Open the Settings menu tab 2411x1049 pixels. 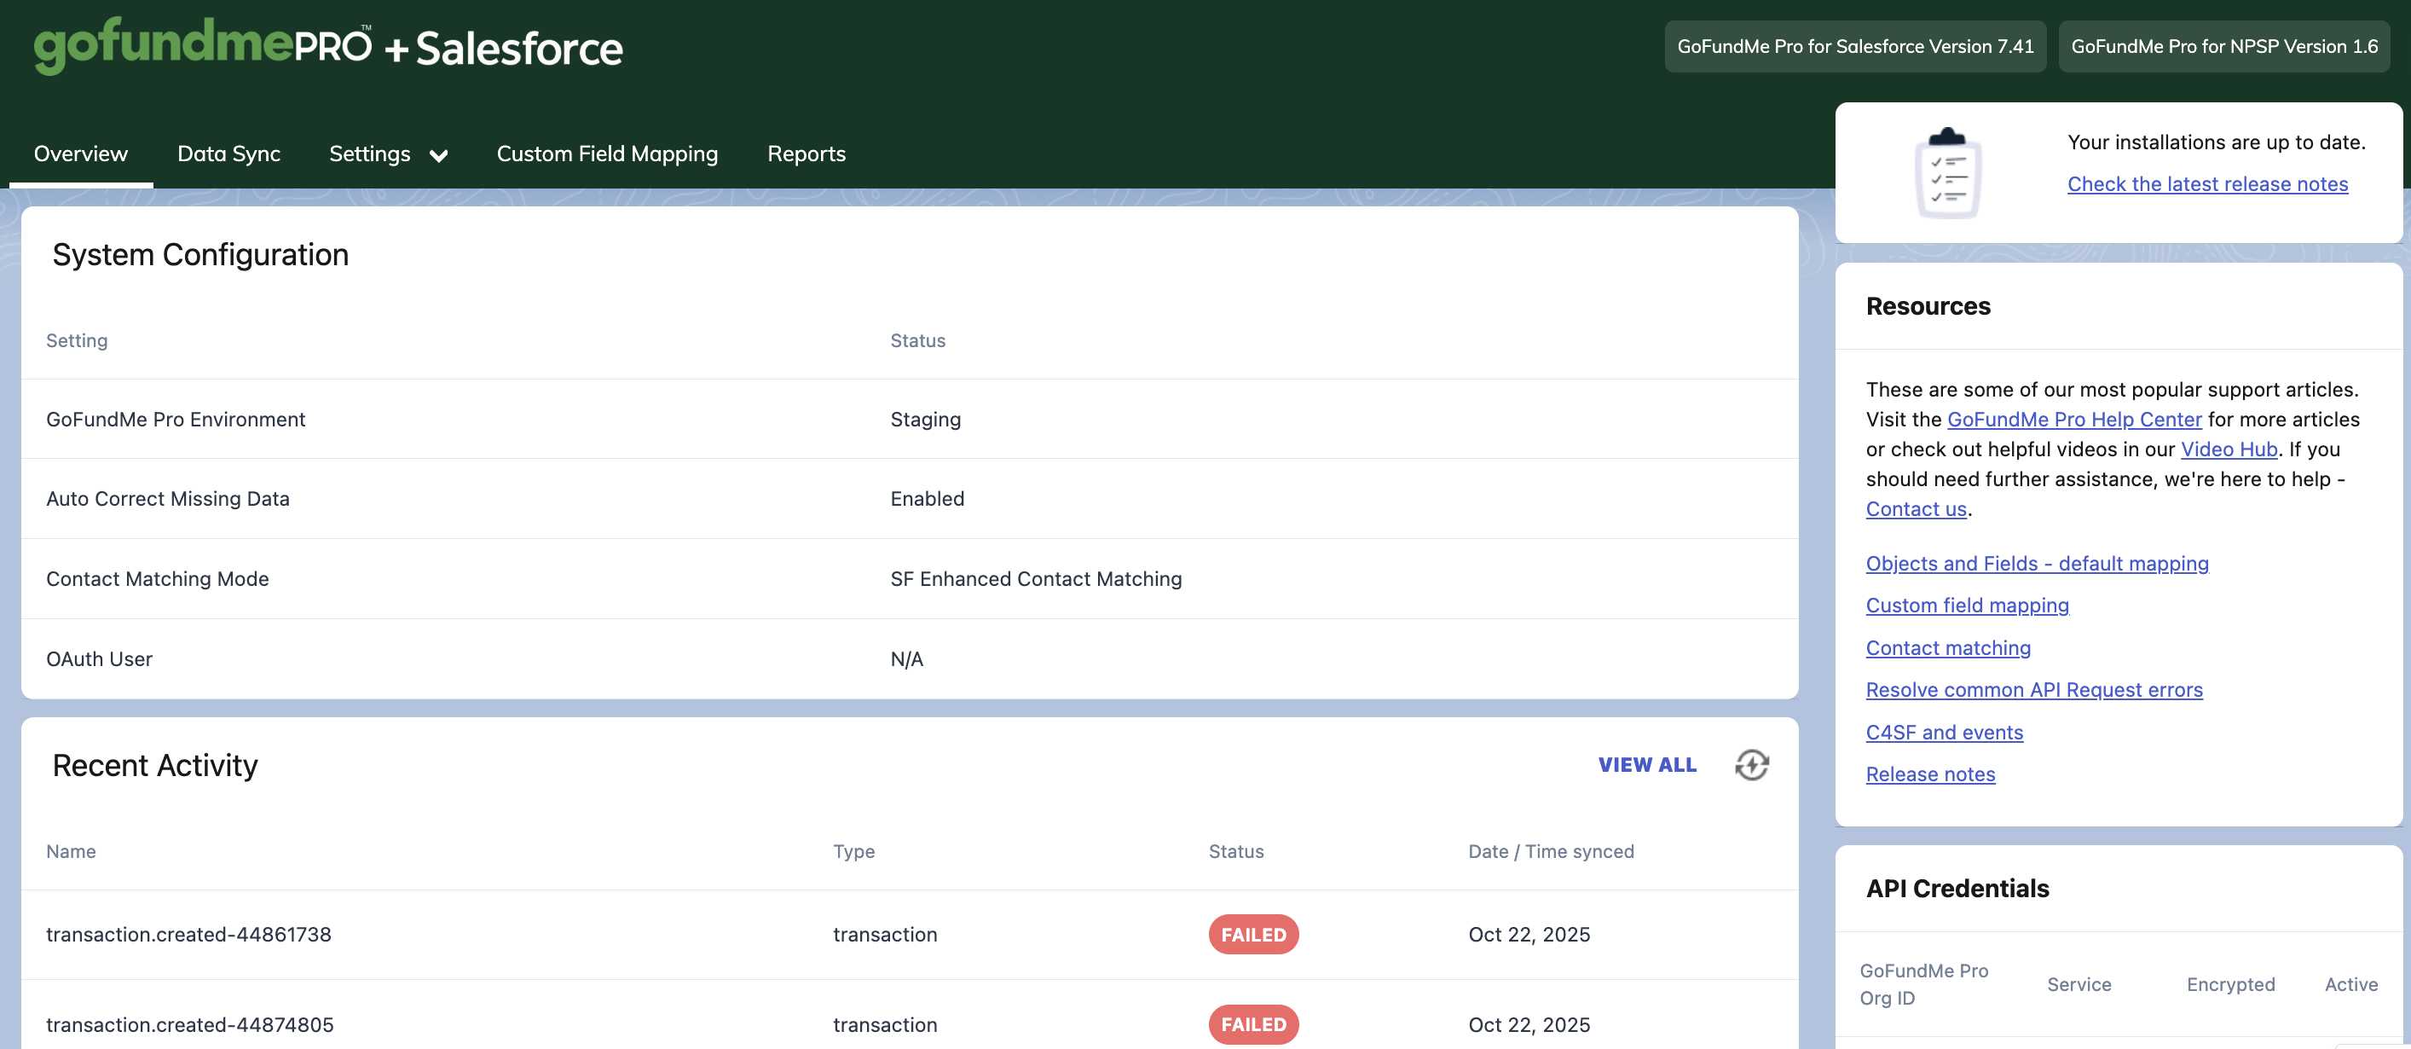pos(370,154)
